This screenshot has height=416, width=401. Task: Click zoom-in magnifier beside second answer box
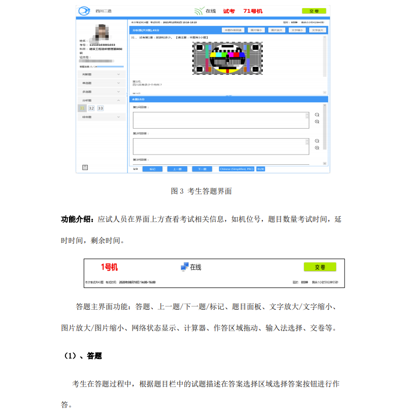(317, 147)
